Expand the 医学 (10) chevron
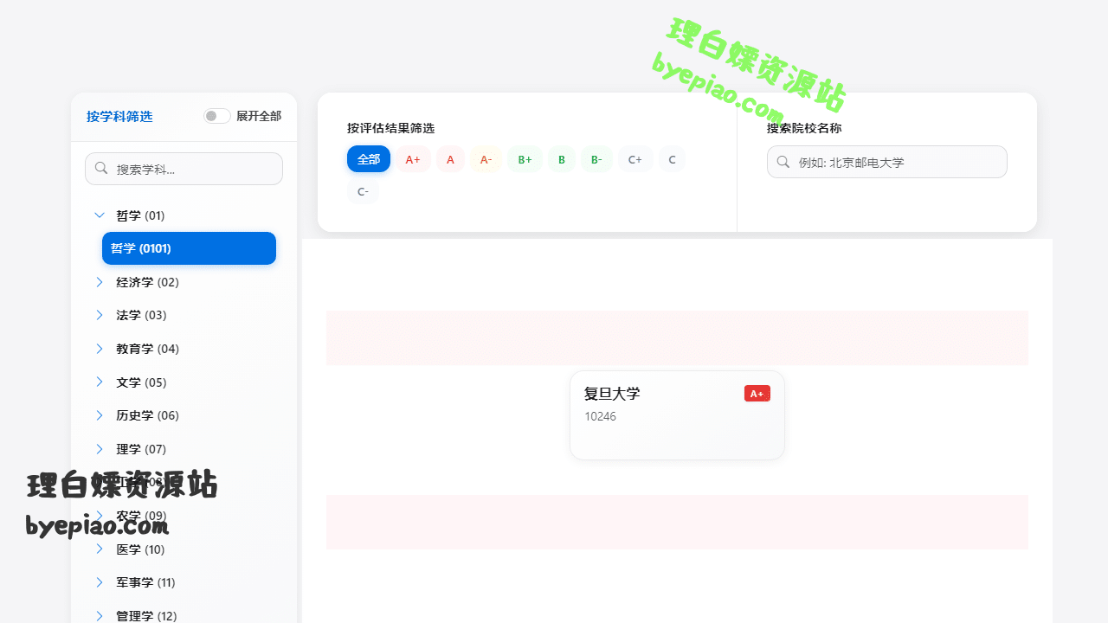This screenshot has width=1108, height=623. pyautogui.click(x=100, y=549)
